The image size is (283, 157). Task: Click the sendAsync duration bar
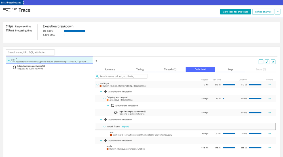pyautogui.click(x=255, y=85)
